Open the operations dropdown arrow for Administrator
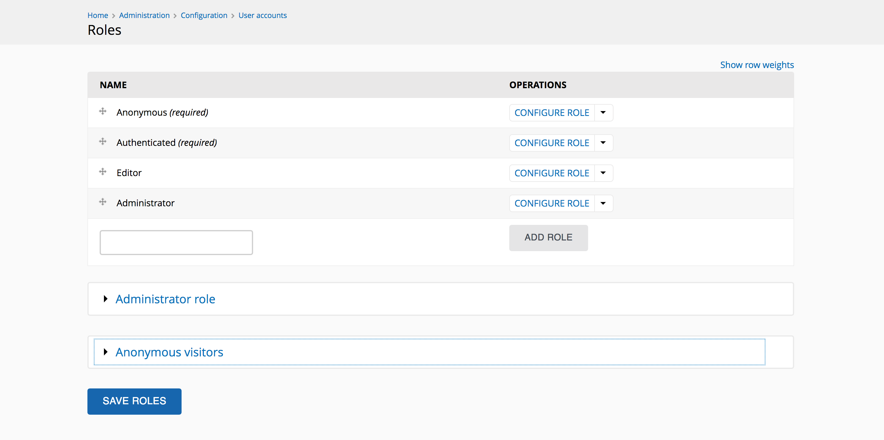 (x=603, y=203)
